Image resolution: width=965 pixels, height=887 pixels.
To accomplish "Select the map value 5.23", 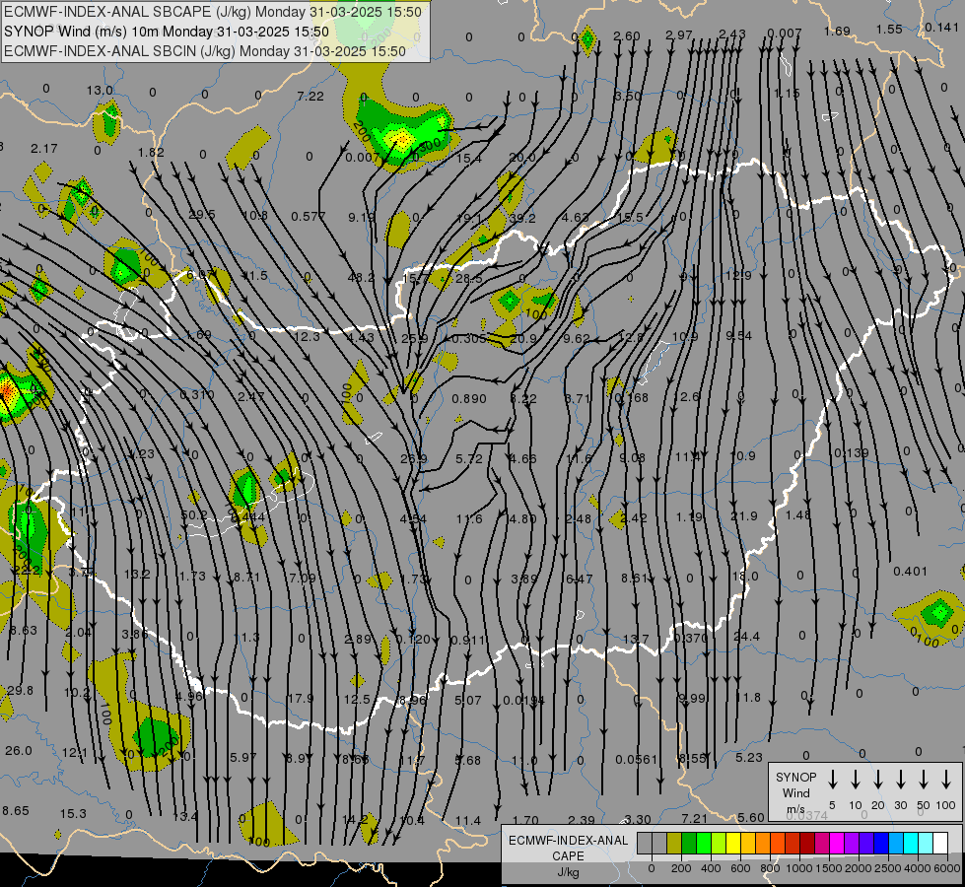I will 749,757.
